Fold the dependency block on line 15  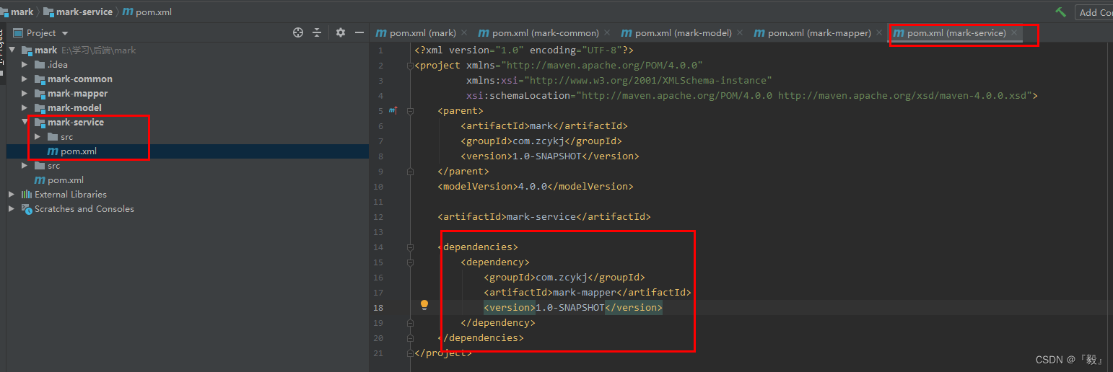coord(410,262)
